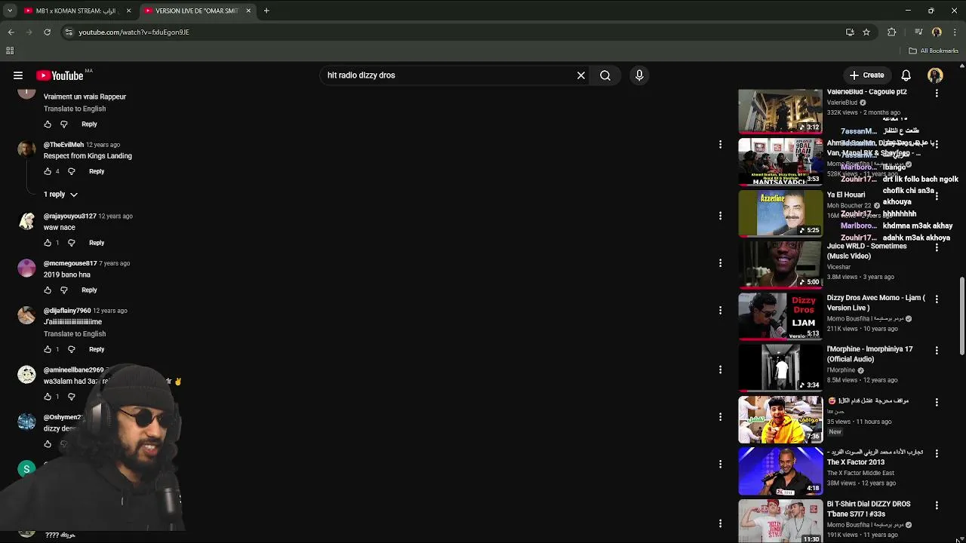Dislike the comment by @mcmegouse817
The height and width of the screenshot is (543, 966).
(64, 290)
